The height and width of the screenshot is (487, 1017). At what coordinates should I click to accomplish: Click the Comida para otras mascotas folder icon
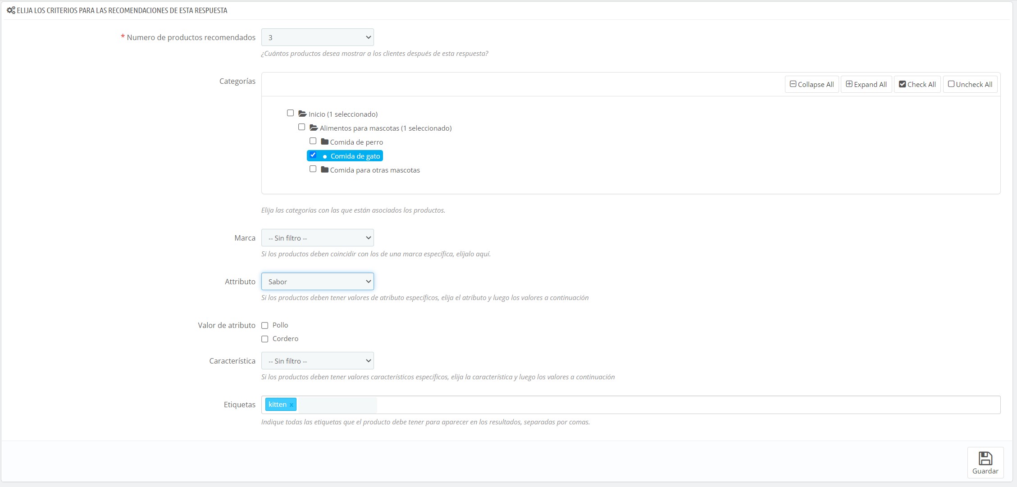pyautogui.click(x=324, y=170)
